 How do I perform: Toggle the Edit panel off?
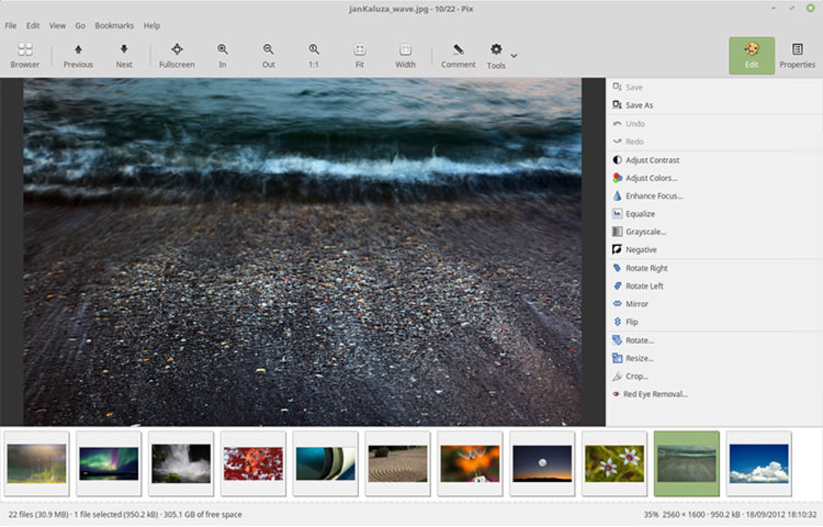tap(751, 55)
